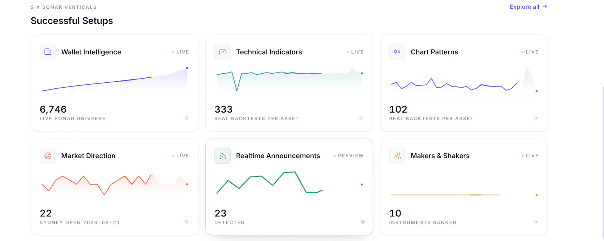Click the 102 backtests value
This screenshot has height=241, width=604.
pyautogui.click(x=398, y=109)
